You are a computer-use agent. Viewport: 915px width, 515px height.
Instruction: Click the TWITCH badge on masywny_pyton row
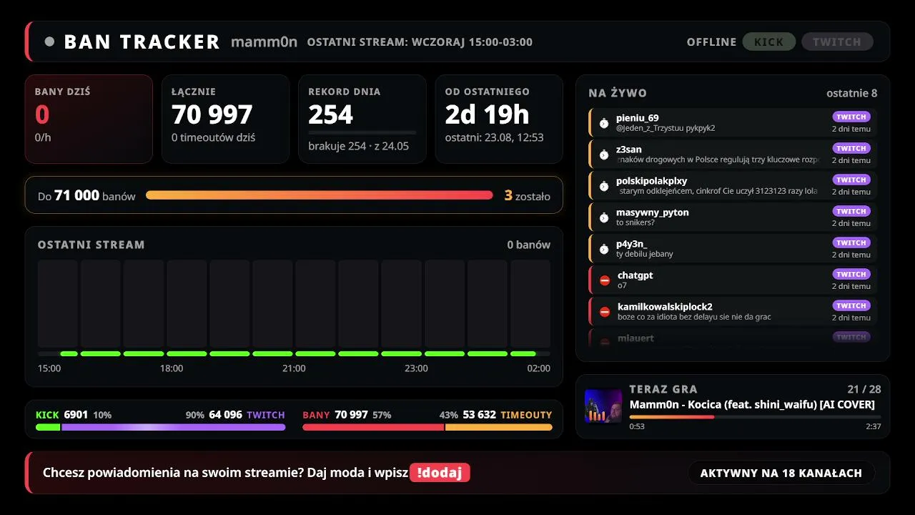(851, 211)
